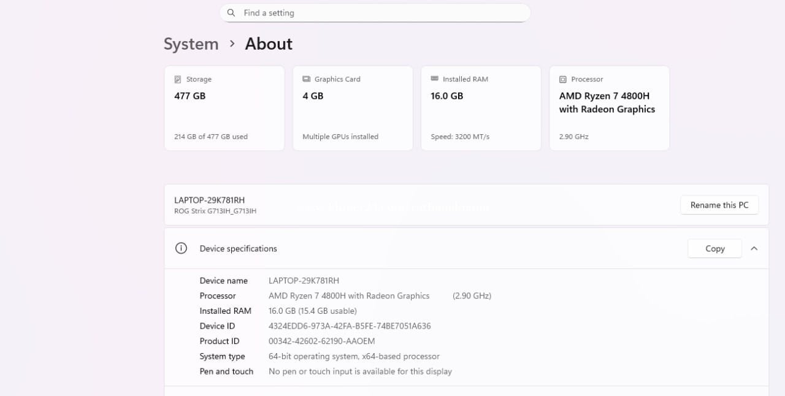Click the info icon beside Device specifications
This screenshot has width=785, height=396.
point(181,248)
